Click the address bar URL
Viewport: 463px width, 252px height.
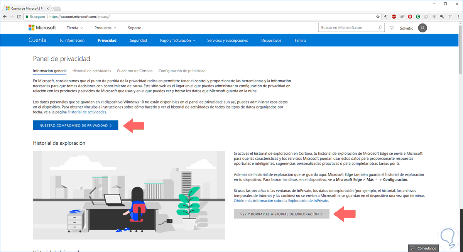(x=80, y=17)
